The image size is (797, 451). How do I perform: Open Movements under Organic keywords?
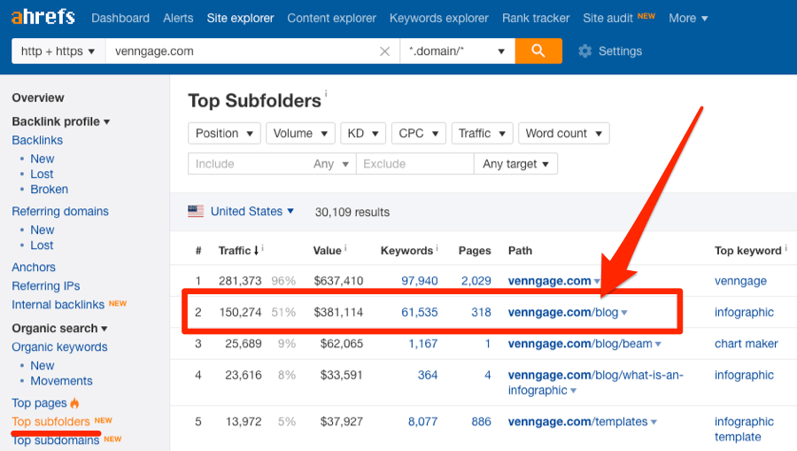61,381
